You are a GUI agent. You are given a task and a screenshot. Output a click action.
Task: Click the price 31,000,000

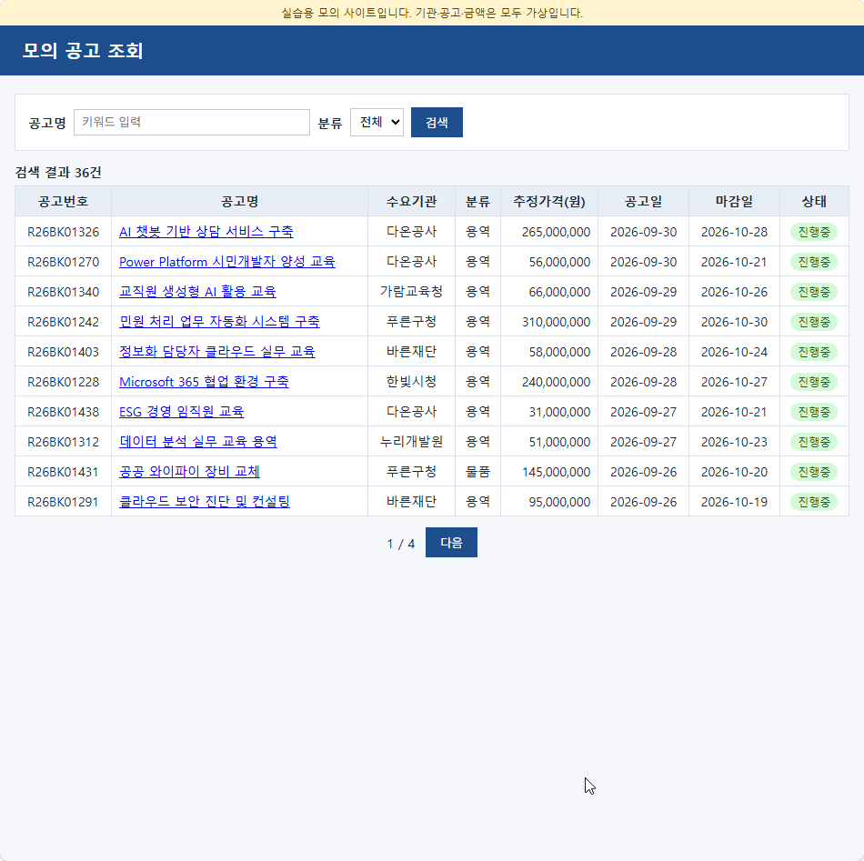click(559, 412)
